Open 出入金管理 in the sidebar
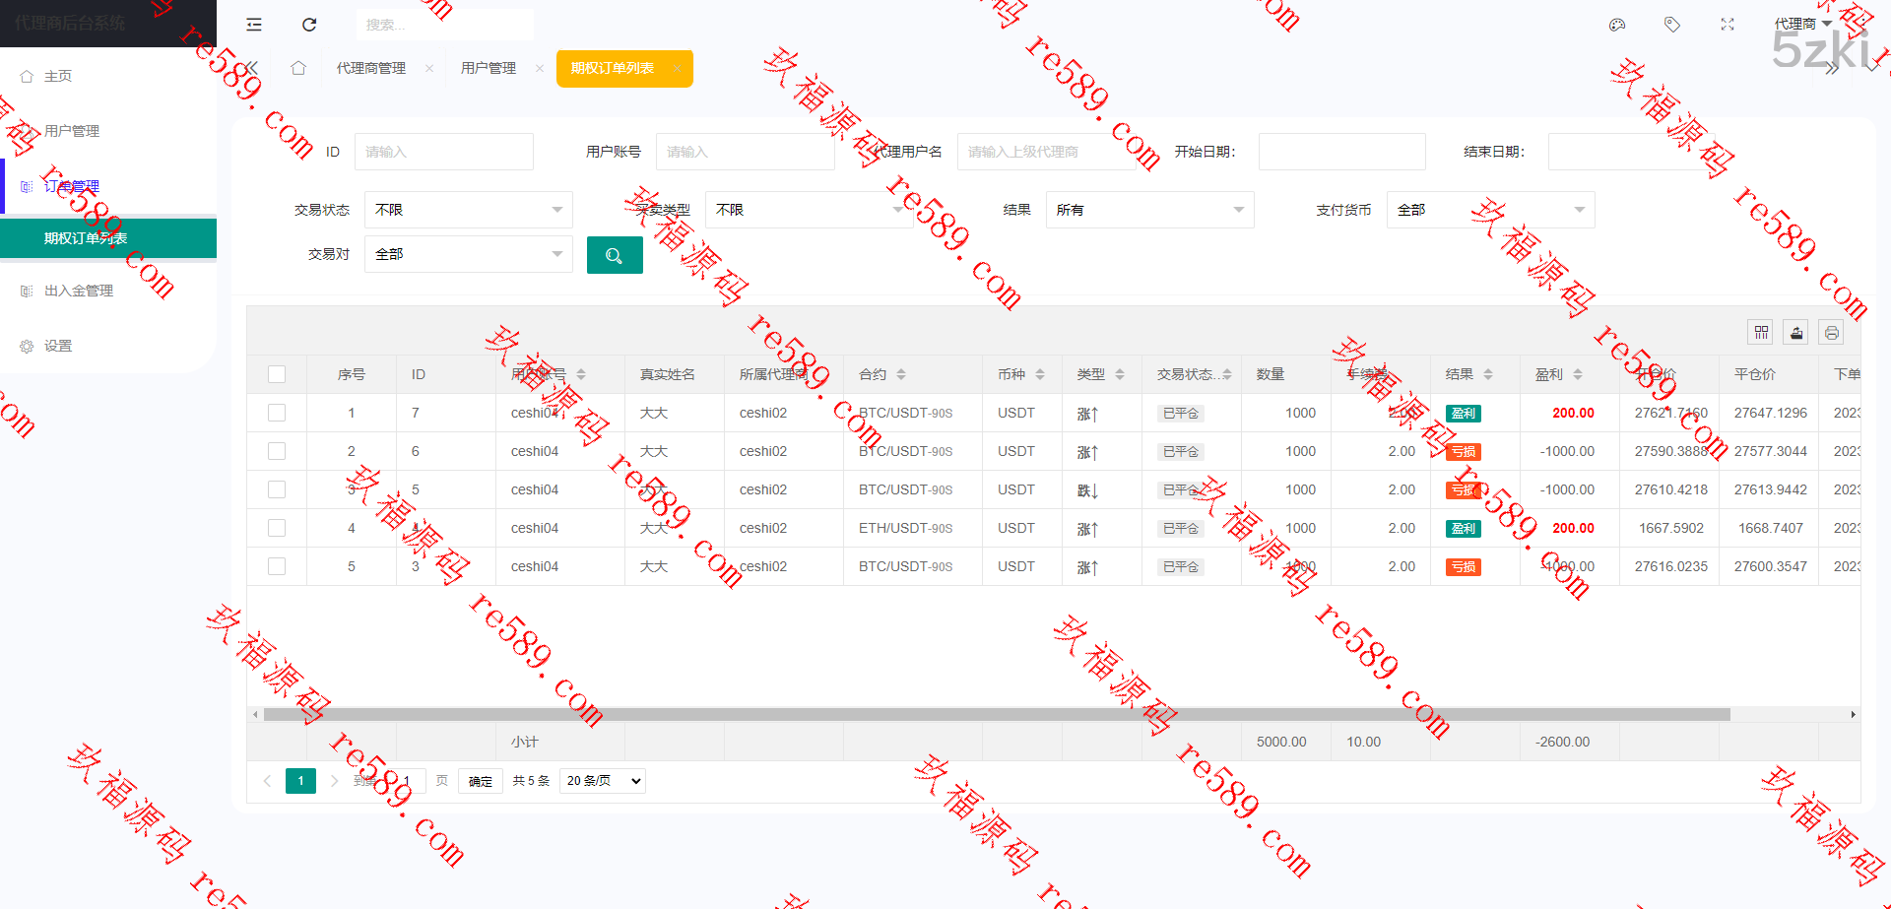Screen dimensions: 1891x909 (79, 291)
